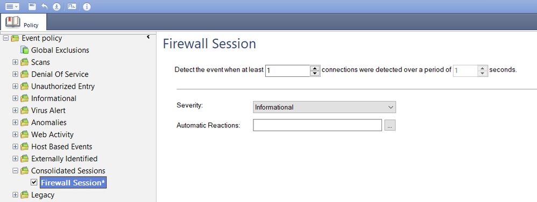Click the Save disk icon in toolbar
Image resolution: width=537 pixels, height=202 pixels.
32,6
